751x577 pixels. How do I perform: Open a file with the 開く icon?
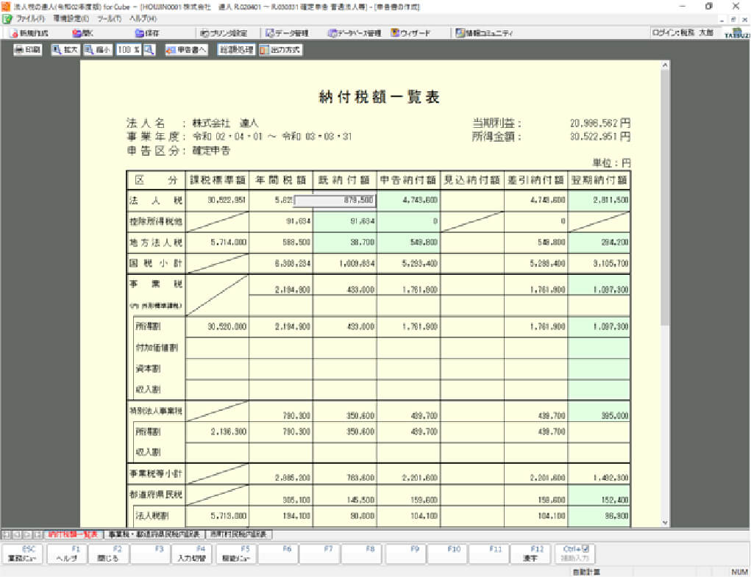(x=82, y=33)
